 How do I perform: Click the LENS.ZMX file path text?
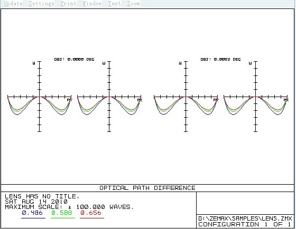pos(245,218)
